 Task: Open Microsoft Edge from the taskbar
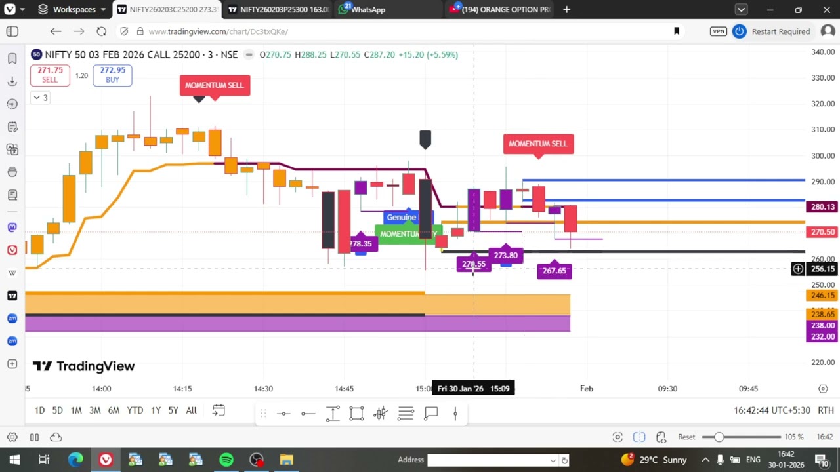tap(75, 460)
